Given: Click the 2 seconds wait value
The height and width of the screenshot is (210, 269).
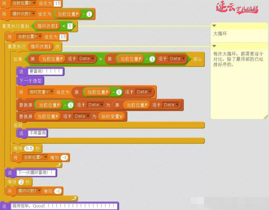Looking at the screenshot, I should point(20,182).
